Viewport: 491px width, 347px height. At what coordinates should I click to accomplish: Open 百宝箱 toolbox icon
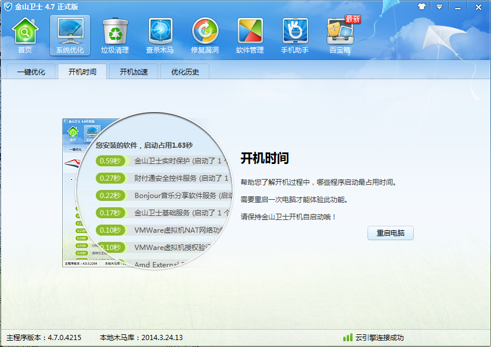tap(340, 35)
